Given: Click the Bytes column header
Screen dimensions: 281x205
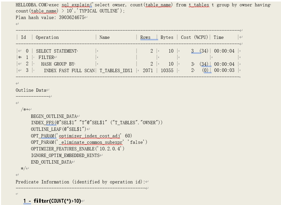Looking at the screenshot, I should pos(167,37).
